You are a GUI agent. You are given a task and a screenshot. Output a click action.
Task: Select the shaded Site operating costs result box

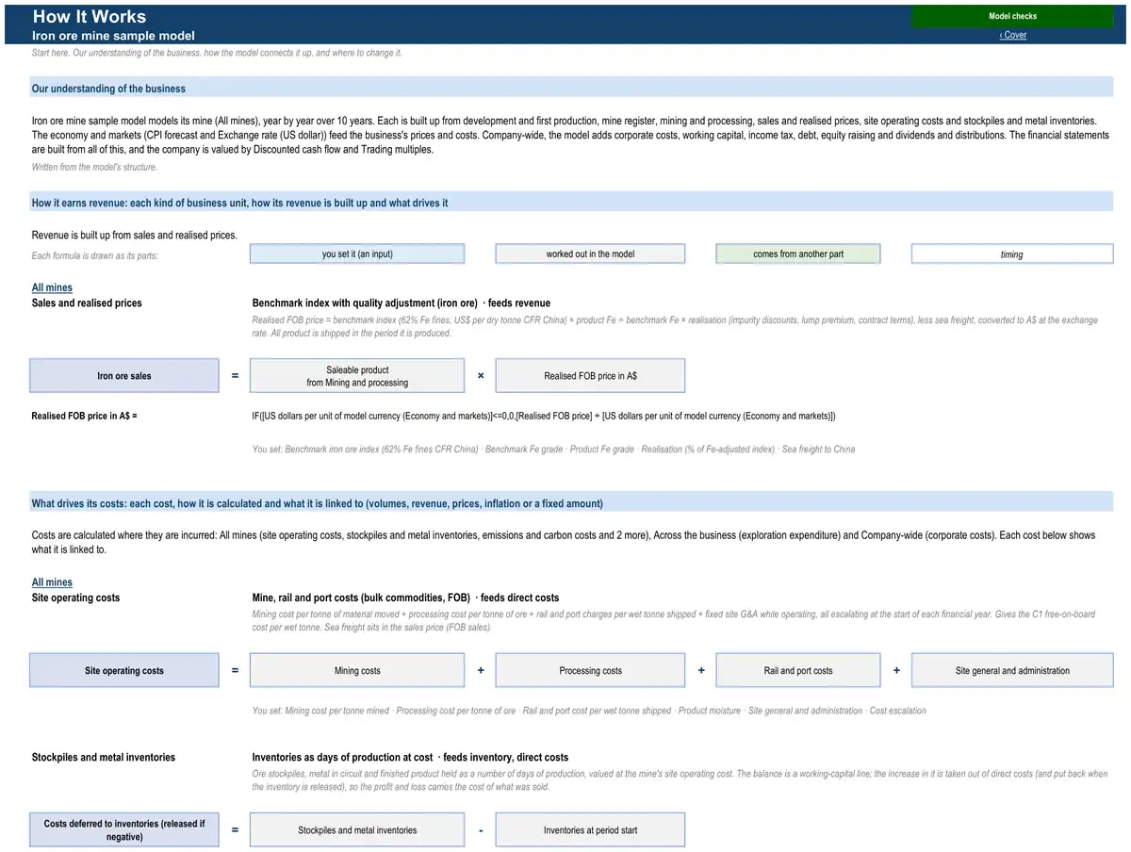click(x=124, y=671)
